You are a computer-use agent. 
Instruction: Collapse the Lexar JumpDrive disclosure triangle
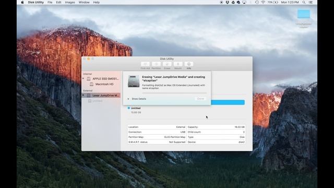83,95
